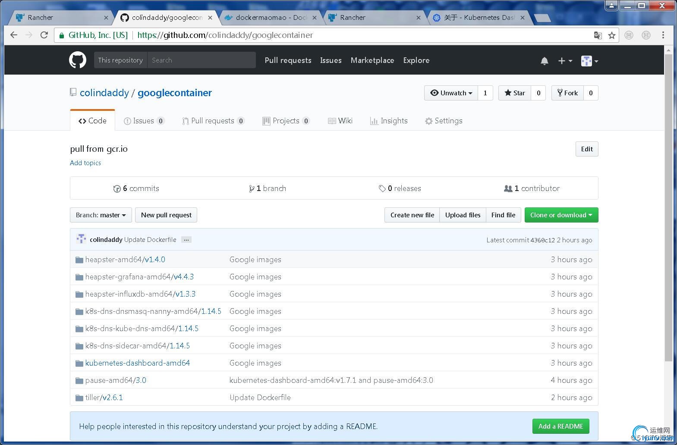The image size is (677, 445).
Task: View the 1 branch link
Action: coord(268,188)
